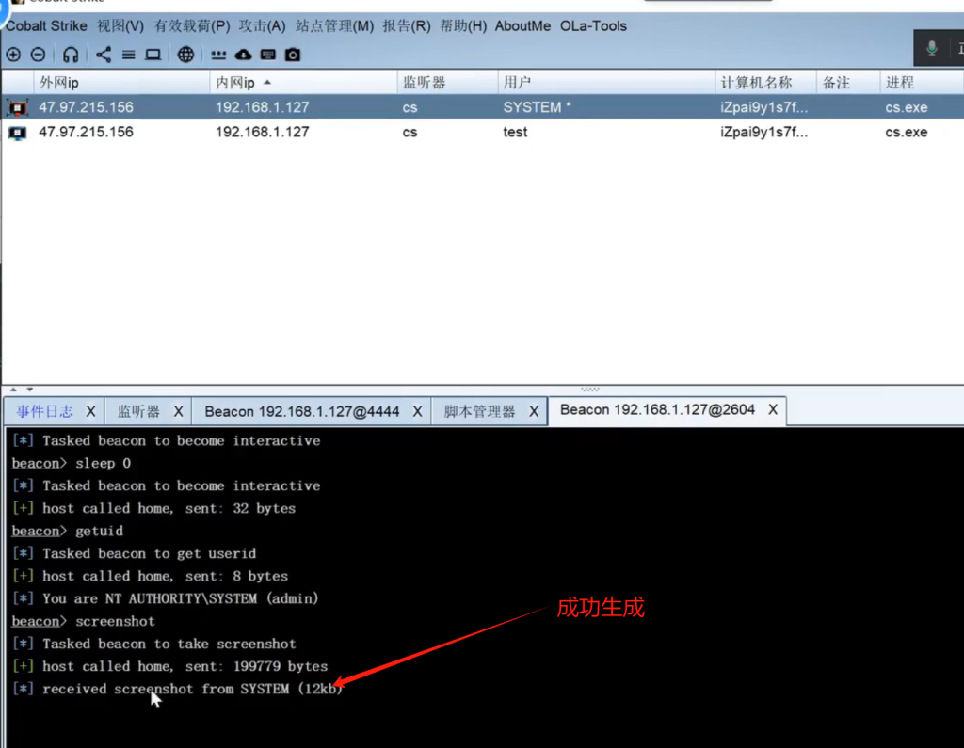Show session table via list lines icon
The image size is (964, 748).
[128, 55]
